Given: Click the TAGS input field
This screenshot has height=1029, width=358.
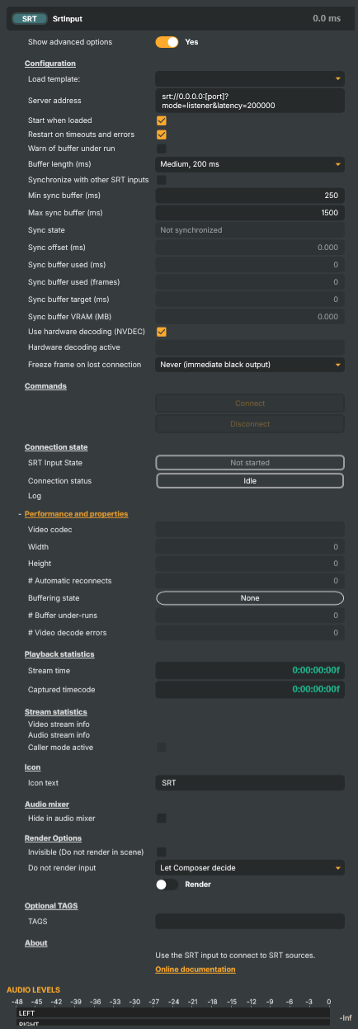Looking at the screenshot, I should [250, 921].
